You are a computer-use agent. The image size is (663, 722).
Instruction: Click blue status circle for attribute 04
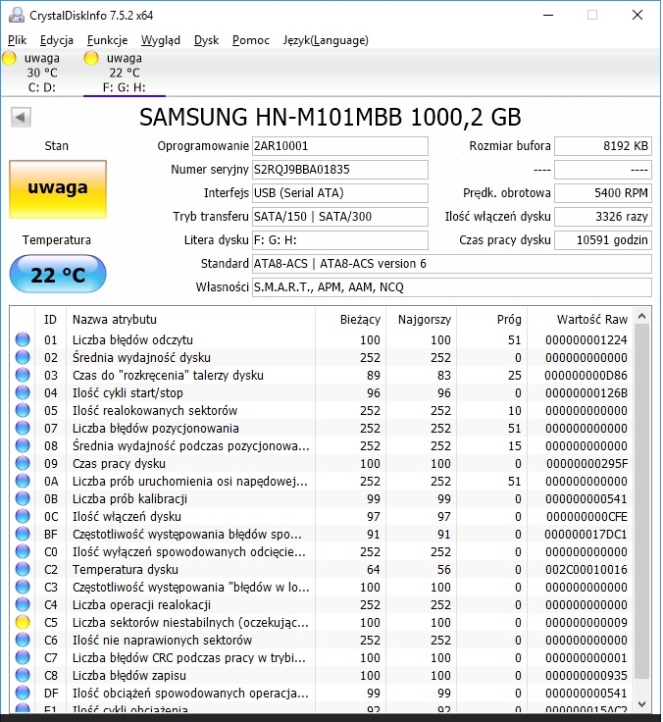23,392
